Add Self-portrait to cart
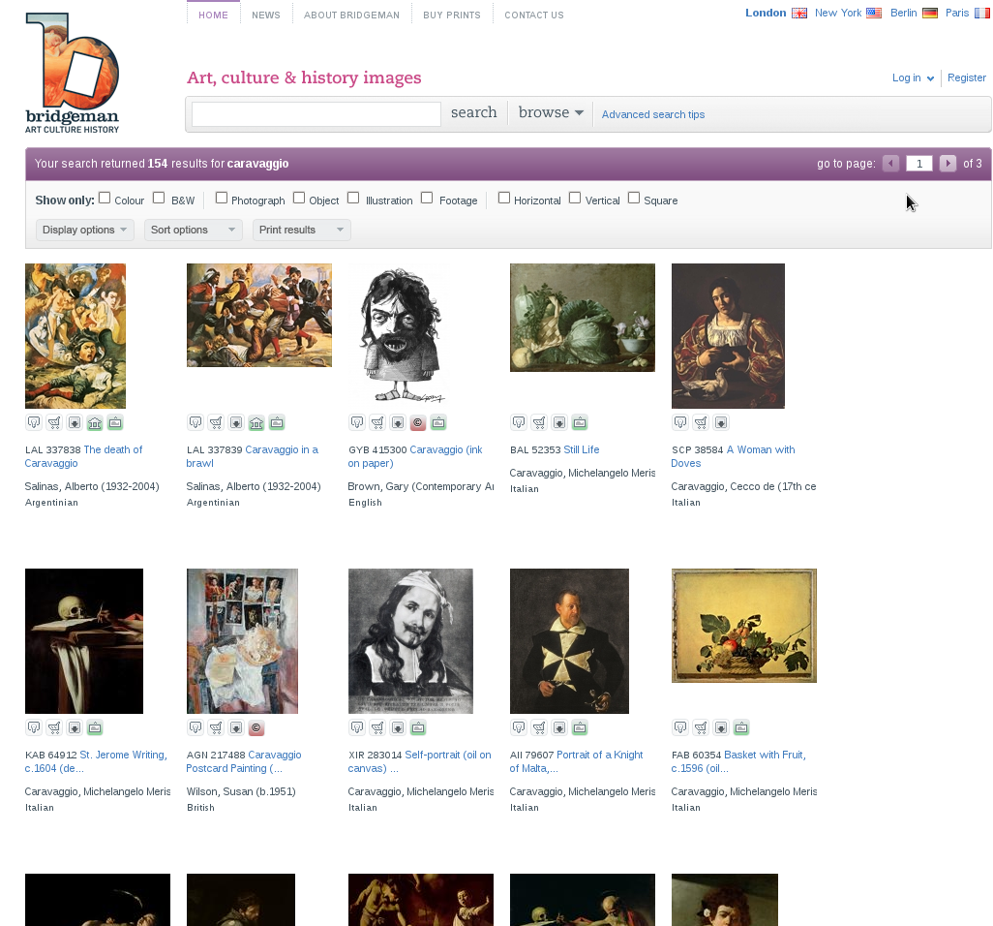This screenshot has height=926, width=993. 377,727
